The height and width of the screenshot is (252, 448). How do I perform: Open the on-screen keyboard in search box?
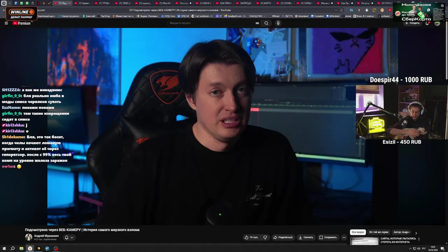coord(257,23)
